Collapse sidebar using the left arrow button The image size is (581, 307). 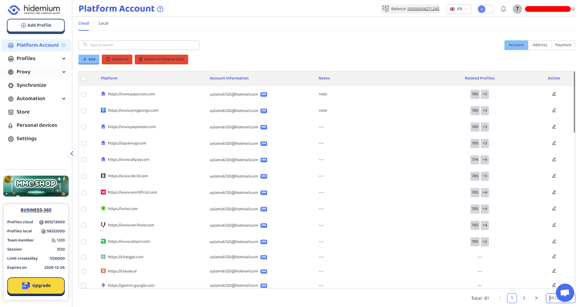[x=72, y=154]
